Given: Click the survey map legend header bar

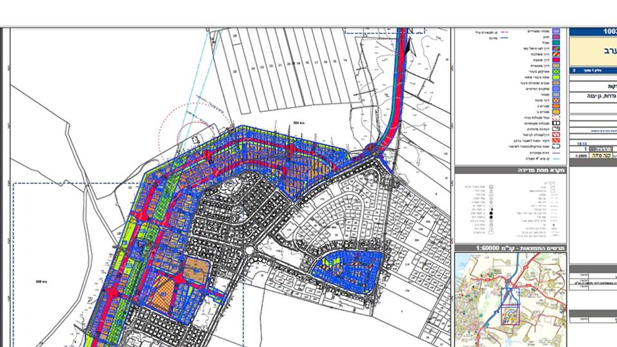Looking at the screenshot, I should click(x=510, y=170).
